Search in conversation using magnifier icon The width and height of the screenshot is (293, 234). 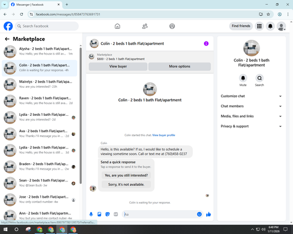coord(260,78)
